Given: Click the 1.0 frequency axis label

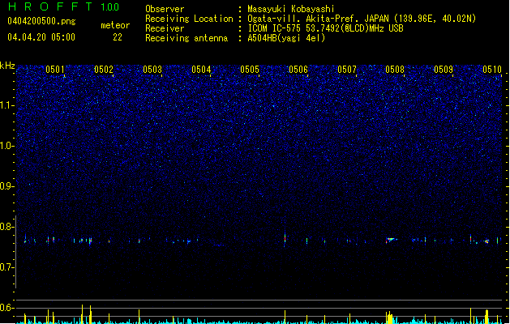Looking at the screenshot, I should 6,146.
